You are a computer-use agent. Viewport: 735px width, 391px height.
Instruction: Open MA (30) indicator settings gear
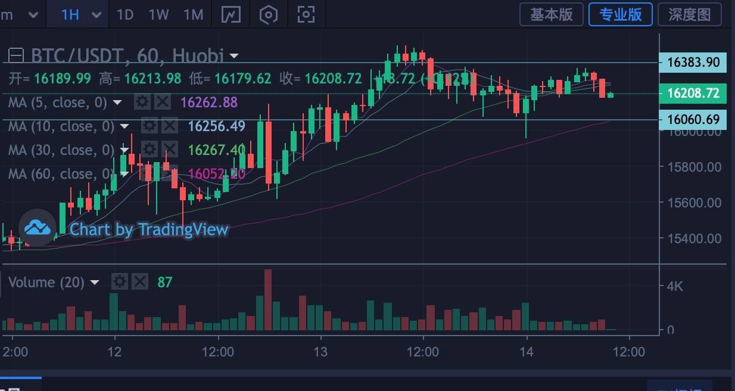149,150
